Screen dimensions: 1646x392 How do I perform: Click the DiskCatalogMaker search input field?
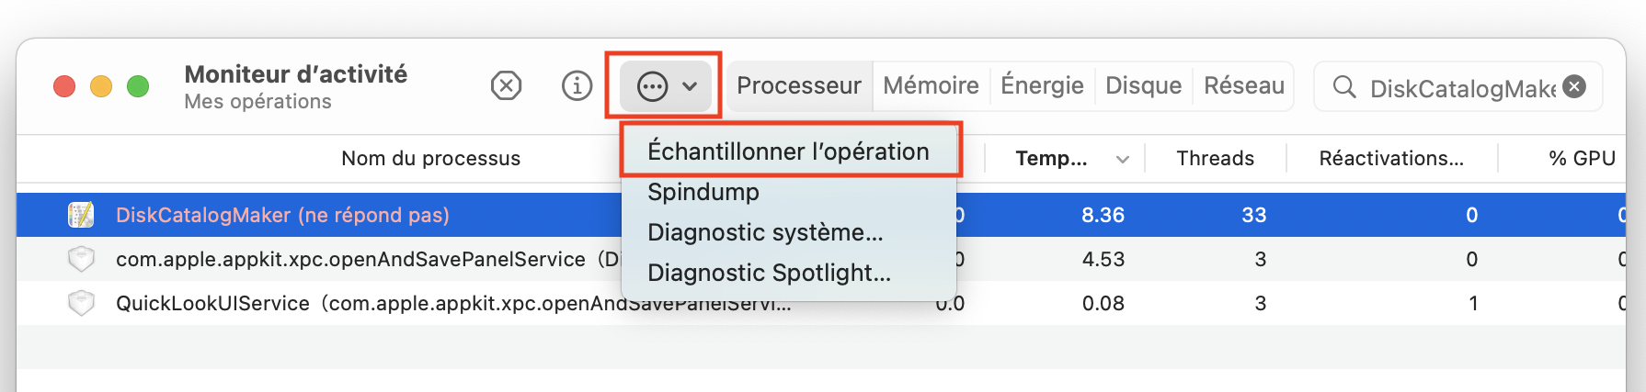tap(1462, 87)
